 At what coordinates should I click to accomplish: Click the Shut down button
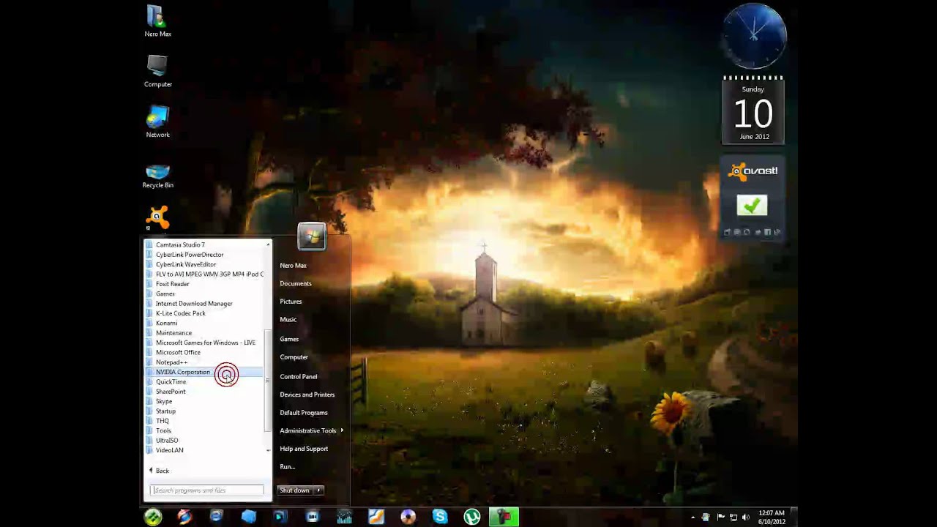click(x=294, y=490)
